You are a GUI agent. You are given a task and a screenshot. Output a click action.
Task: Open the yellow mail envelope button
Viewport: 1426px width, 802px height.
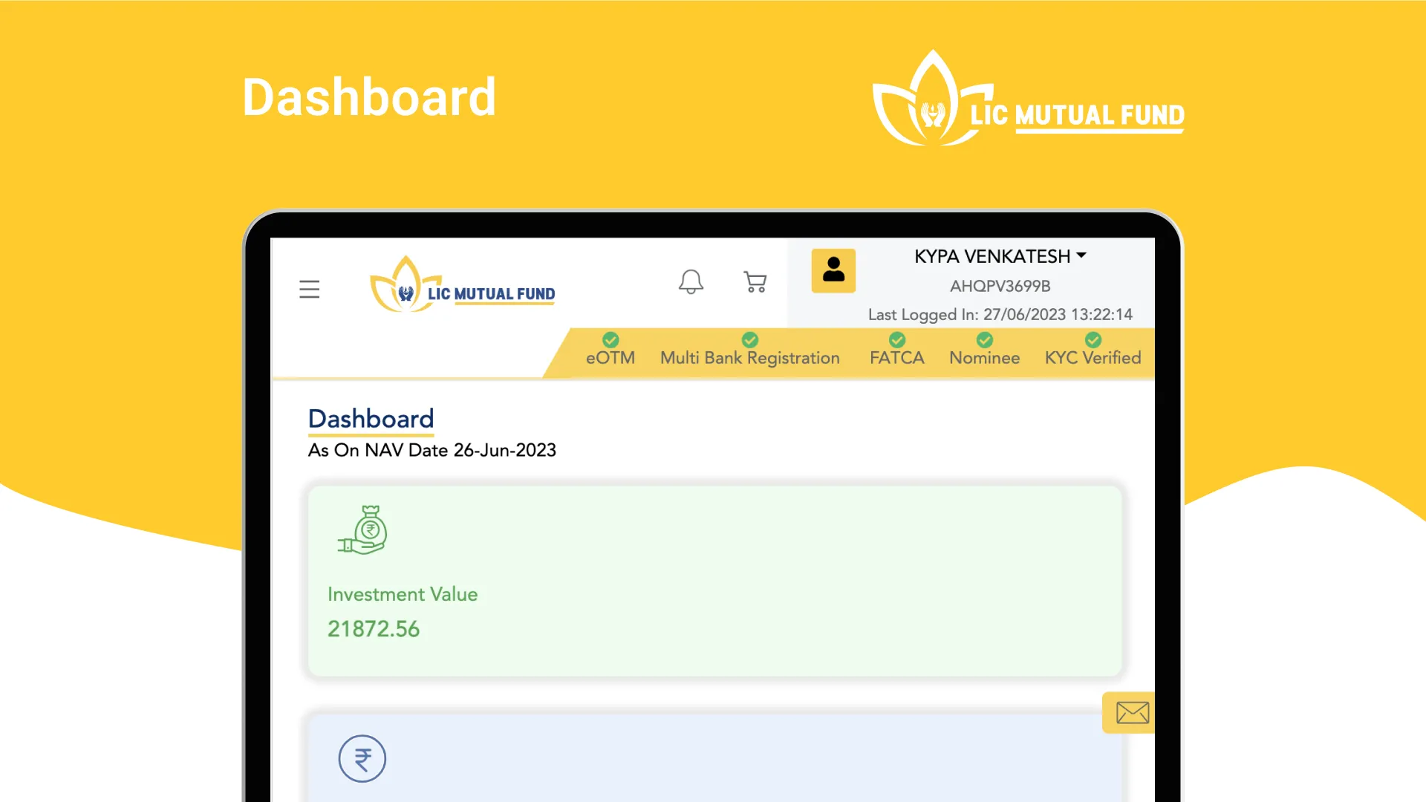click(1129, 713)
